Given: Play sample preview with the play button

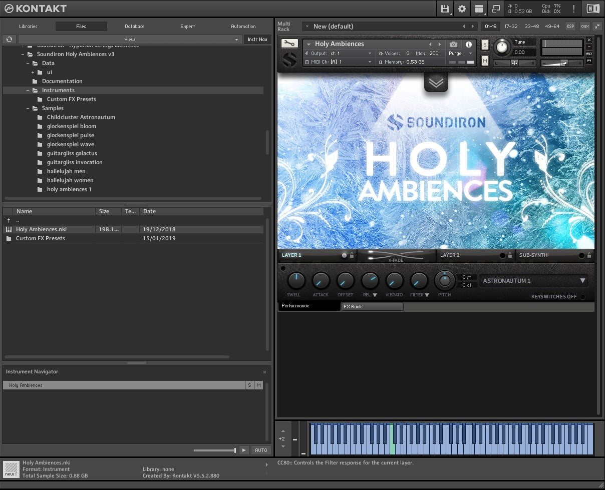Looking at the screenshot, I should [243, 450].
